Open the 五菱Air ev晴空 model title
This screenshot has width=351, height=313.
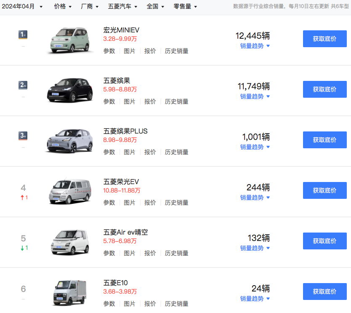tap(125, 233)
